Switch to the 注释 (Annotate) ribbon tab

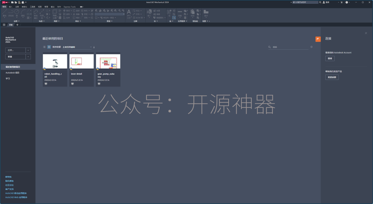17,7
